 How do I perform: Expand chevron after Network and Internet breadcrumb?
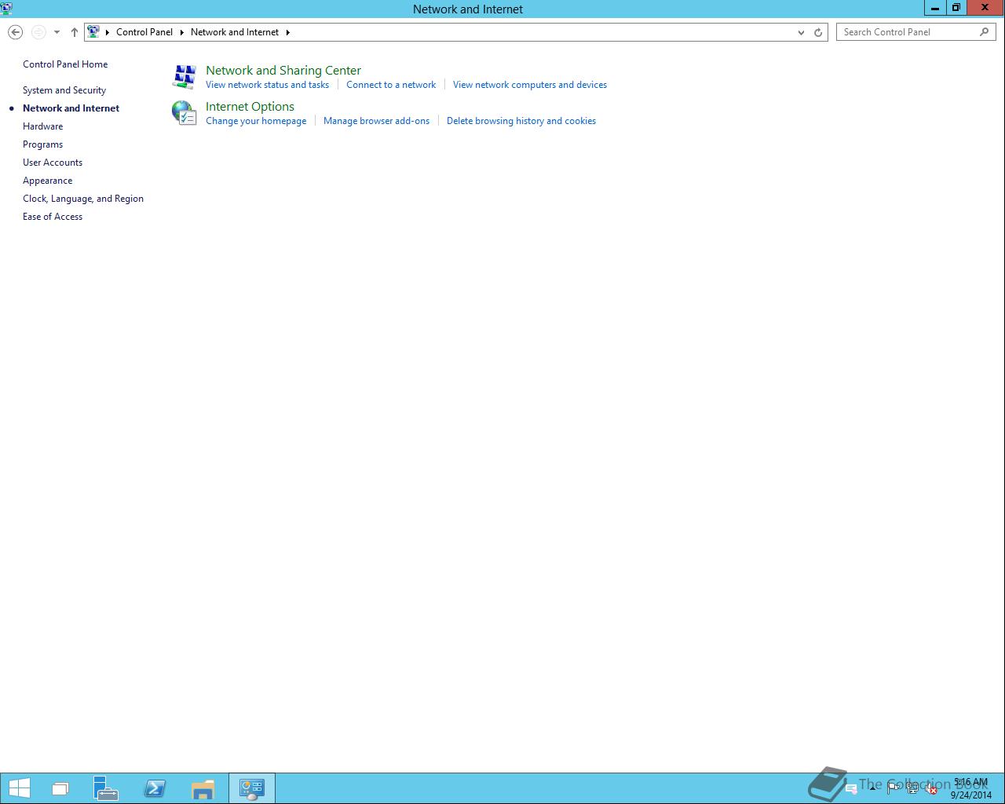tap(287, 32)
